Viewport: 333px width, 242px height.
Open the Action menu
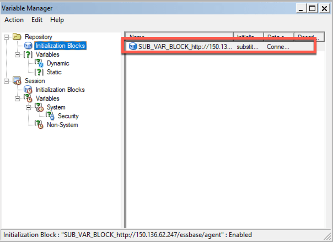tap(14, 20)
